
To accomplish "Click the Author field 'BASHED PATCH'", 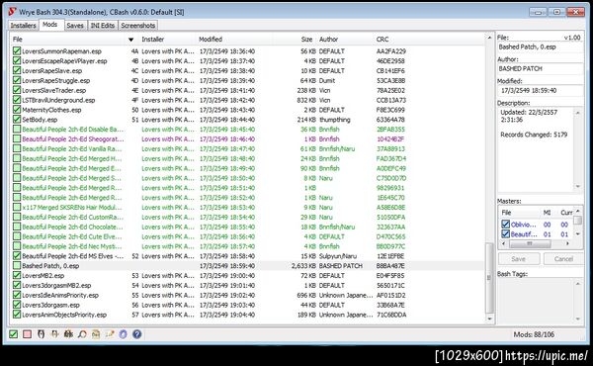I will click(540, 69).
